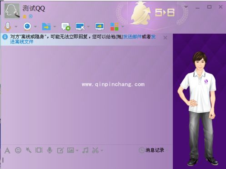
Task: Click the blue info icon in notice
Action: click(x=5, y=37)
